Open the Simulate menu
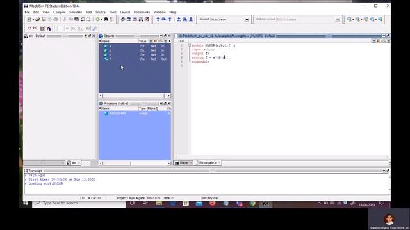410x230 pixels. 76,12
